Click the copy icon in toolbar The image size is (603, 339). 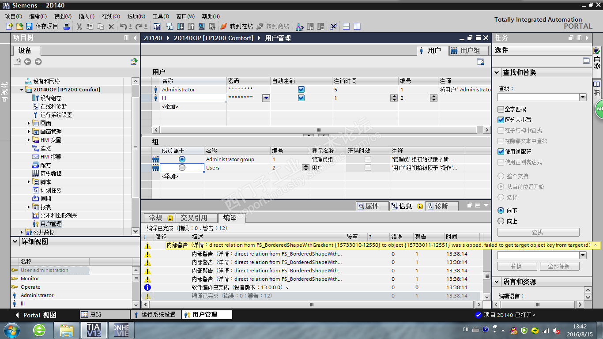tap(90, 26)
